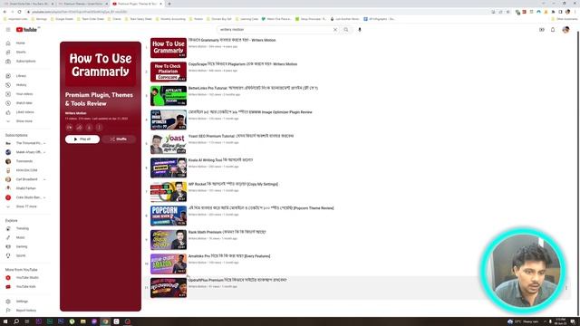Download the playlist

[89, 128]
